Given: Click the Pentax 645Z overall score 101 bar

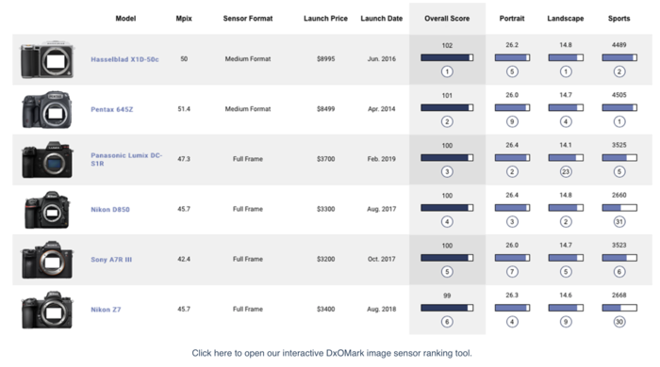Looking at the screenshot, I should coord(447,107).
